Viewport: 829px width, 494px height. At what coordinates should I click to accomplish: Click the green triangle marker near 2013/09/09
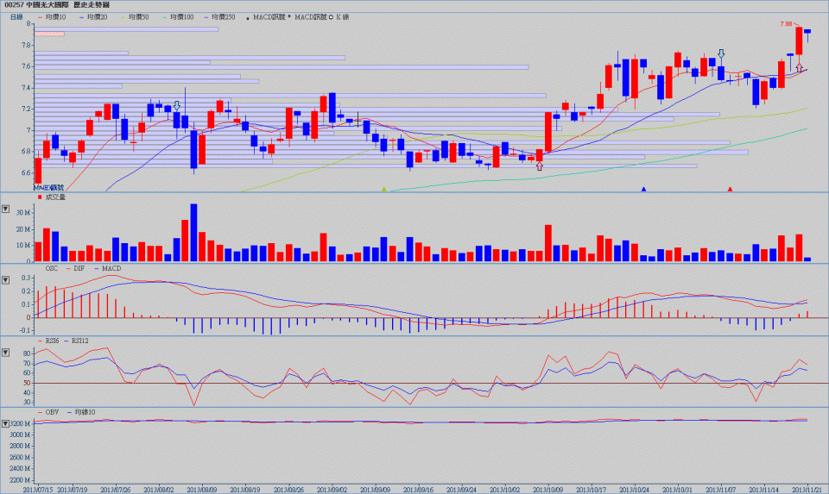pos(384,188)
